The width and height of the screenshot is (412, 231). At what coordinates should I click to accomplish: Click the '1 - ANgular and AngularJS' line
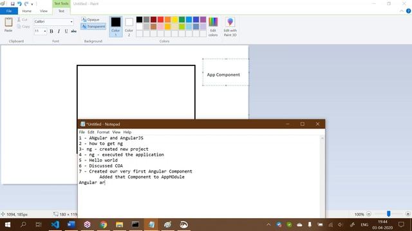111,138
